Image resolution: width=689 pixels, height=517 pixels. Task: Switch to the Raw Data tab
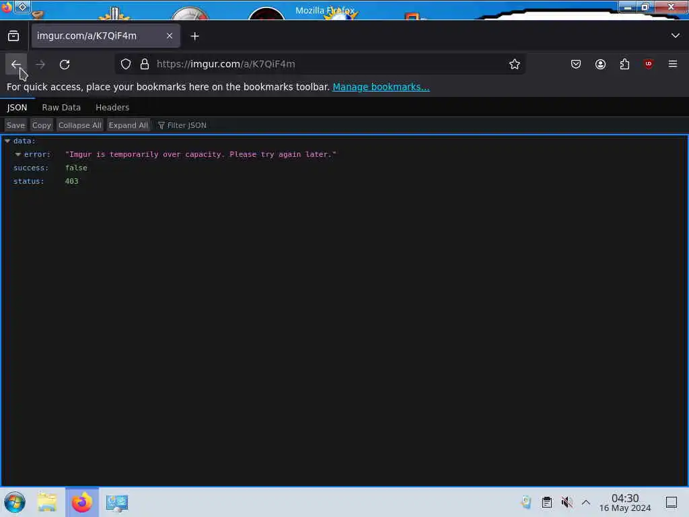61,107
